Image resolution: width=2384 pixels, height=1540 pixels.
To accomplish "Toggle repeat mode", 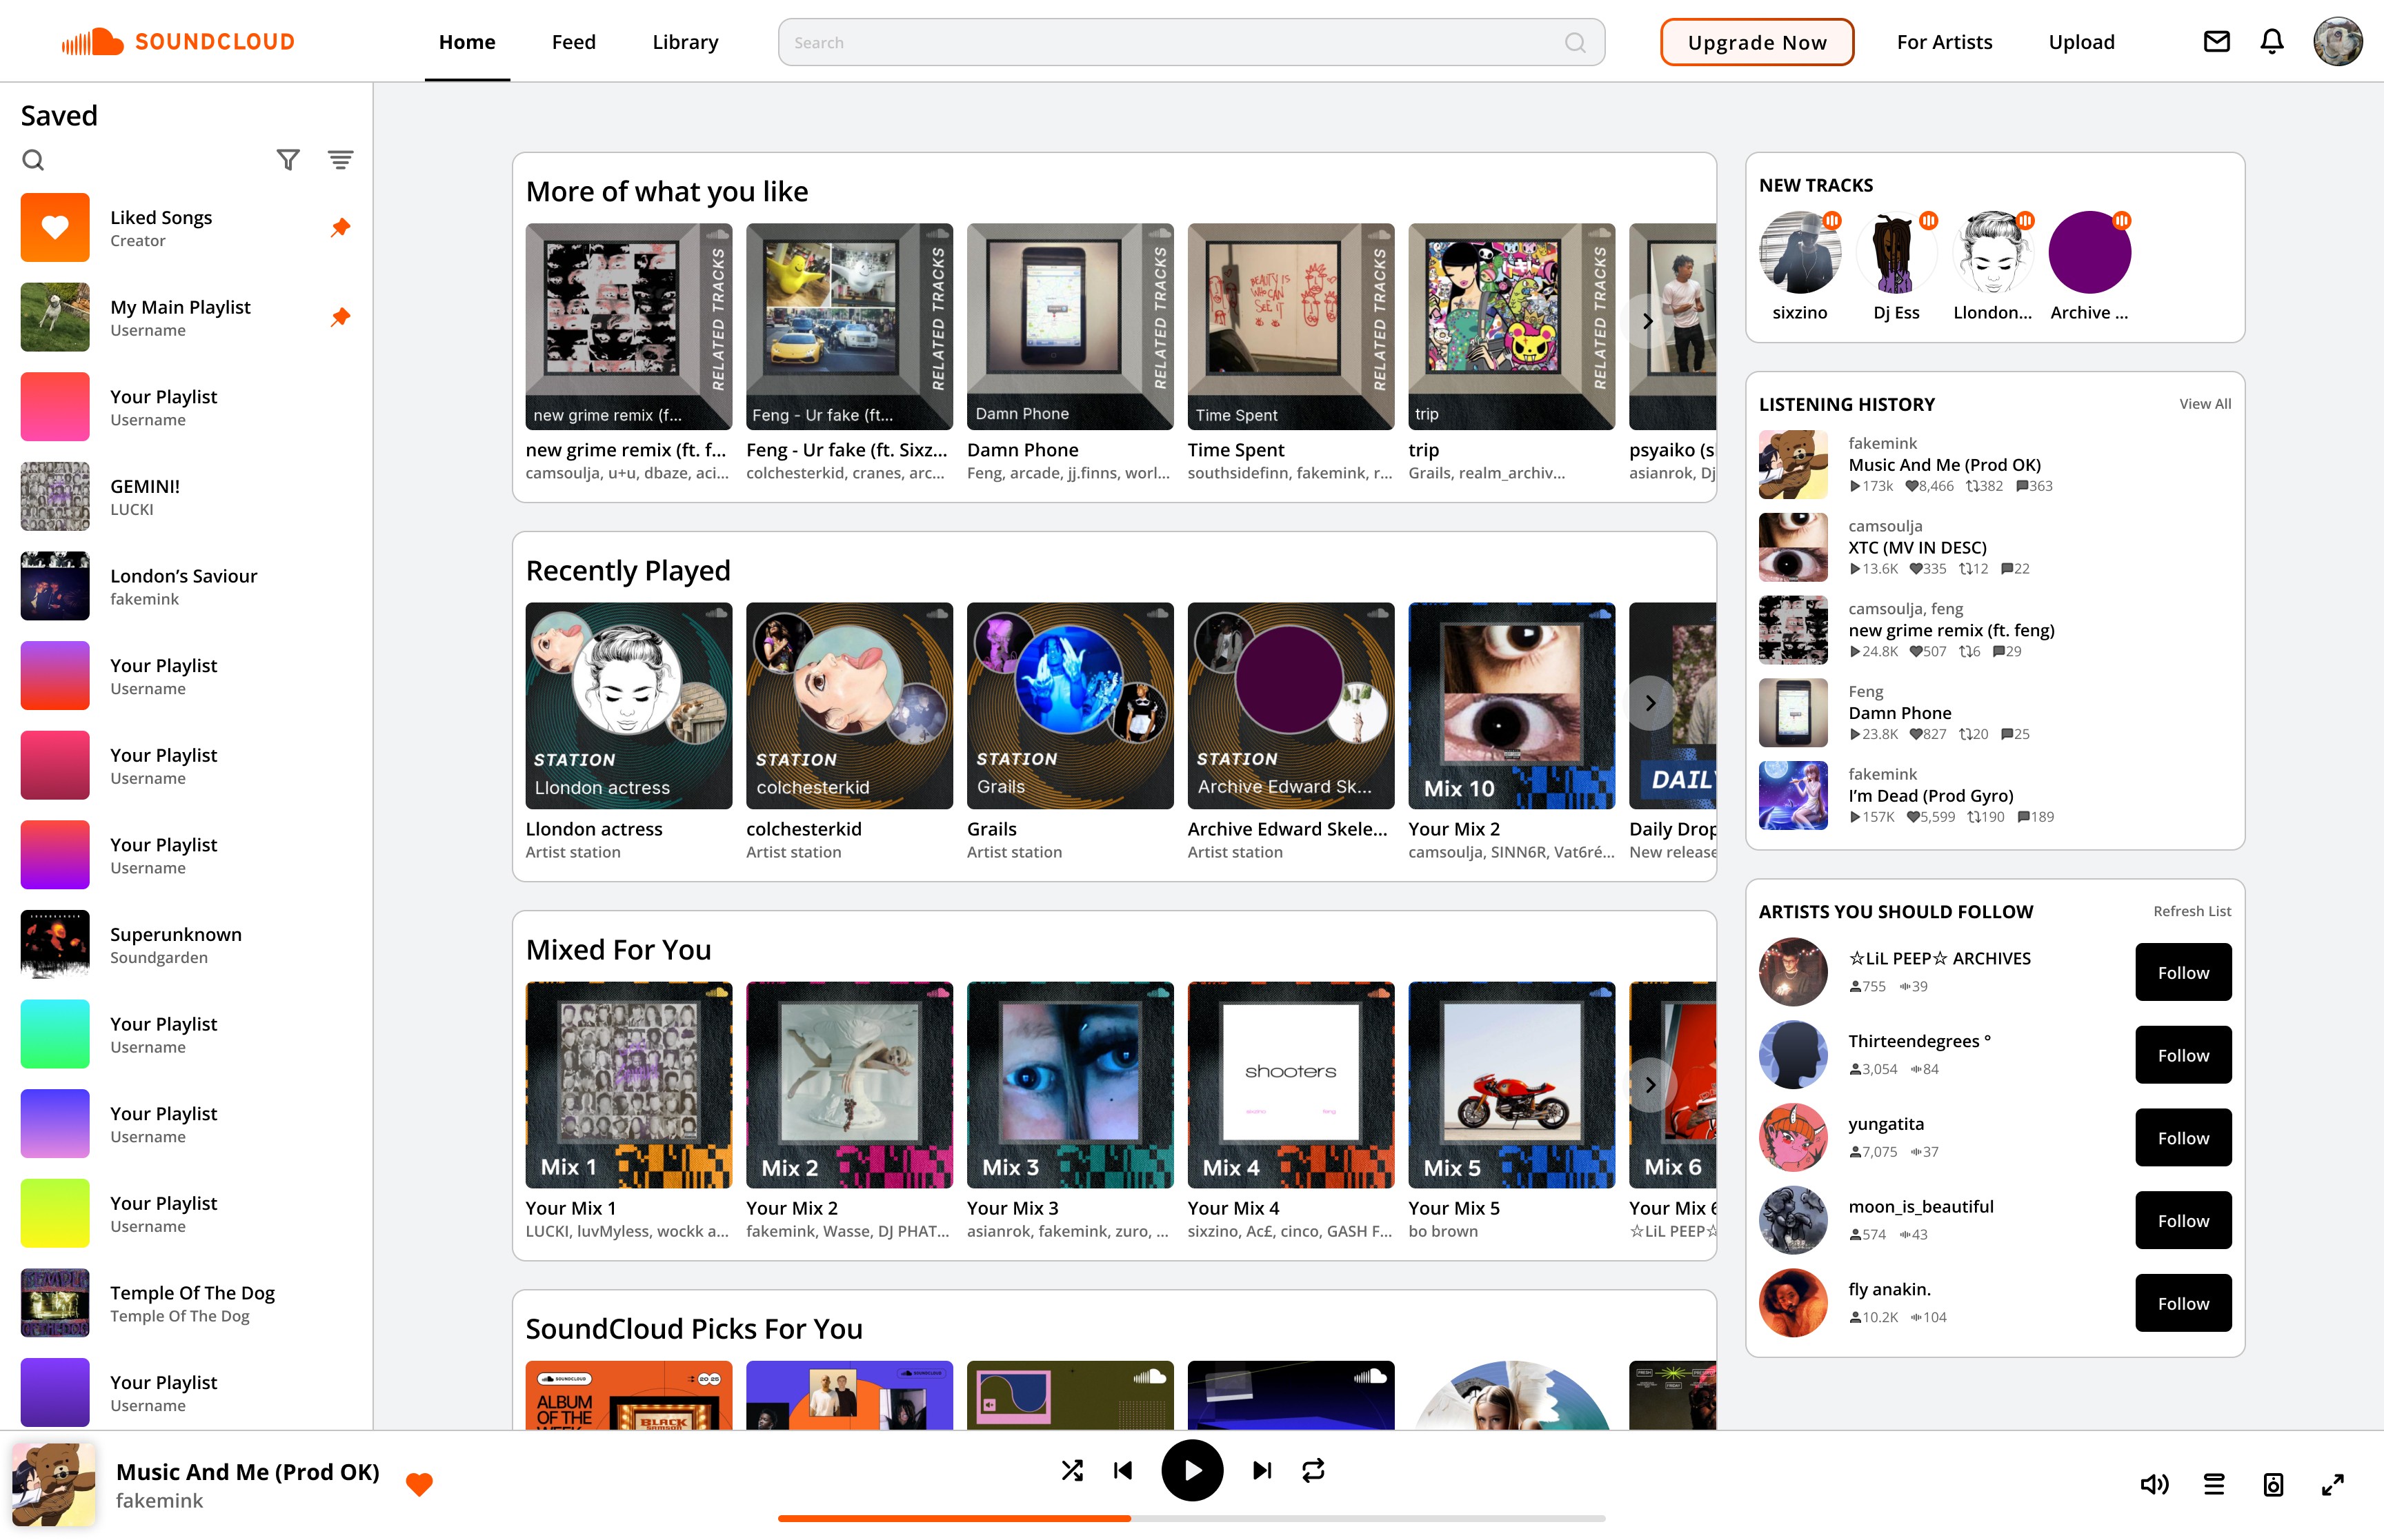I will tap(1313, 1470).
